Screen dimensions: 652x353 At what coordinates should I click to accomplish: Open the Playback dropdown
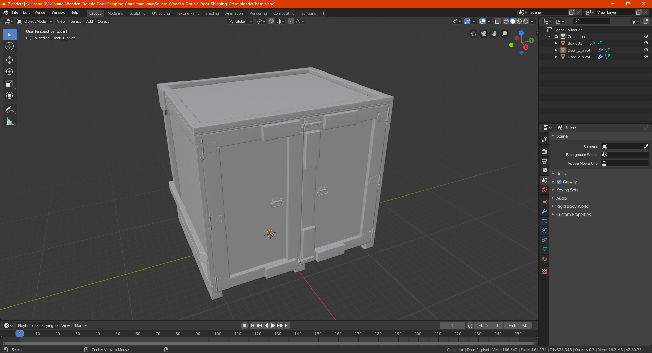28,326
